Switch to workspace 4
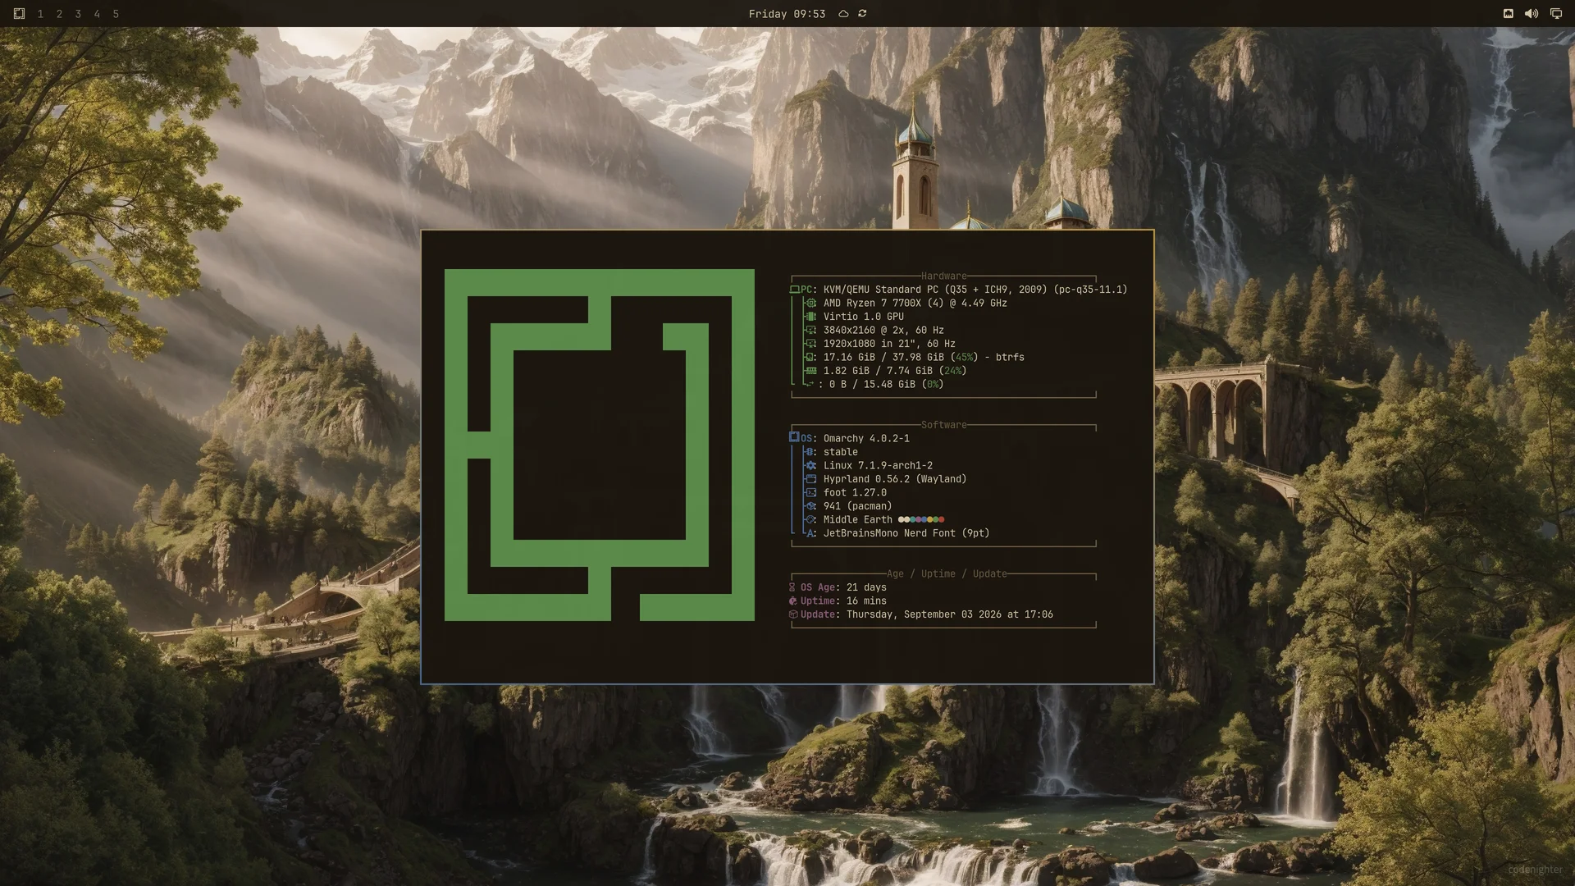The width and height of the screenshot is (1575, 886). (97, 14)
